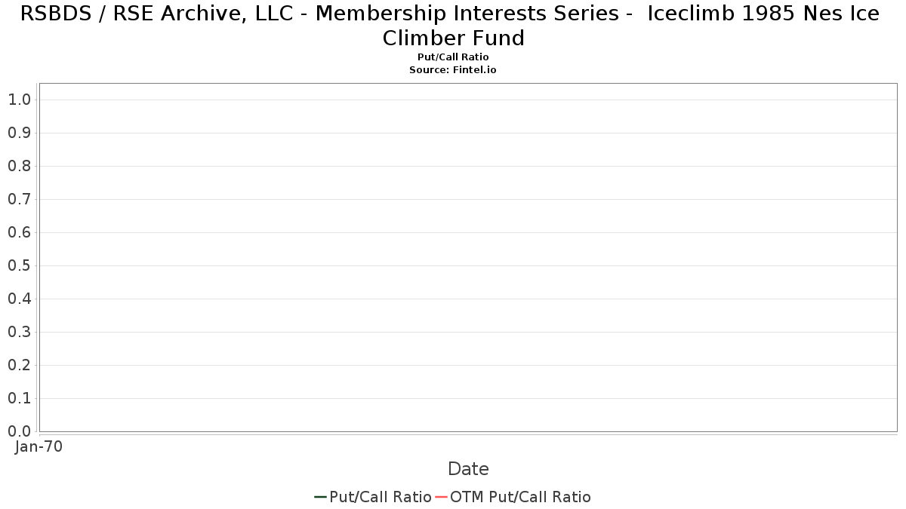Click the 0.1 y-axis tick label
906x509 pixels.
coord(19,398)
